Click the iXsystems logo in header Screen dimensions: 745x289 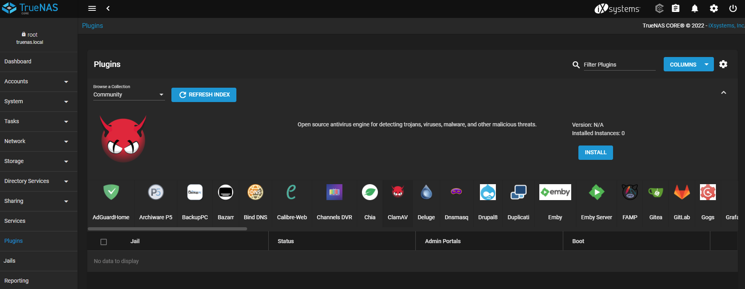617,8
